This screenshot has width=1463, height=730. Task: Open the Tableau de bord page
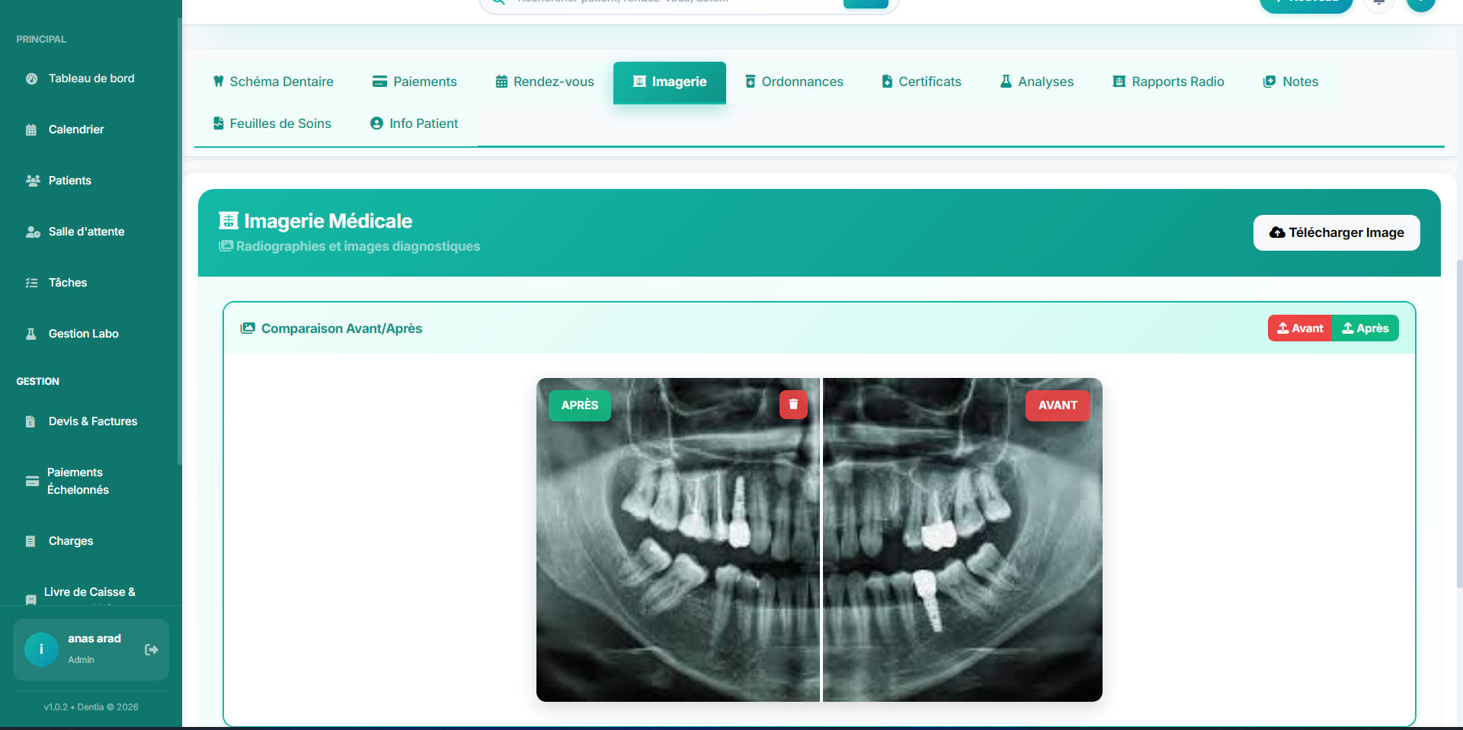point(90,78)
